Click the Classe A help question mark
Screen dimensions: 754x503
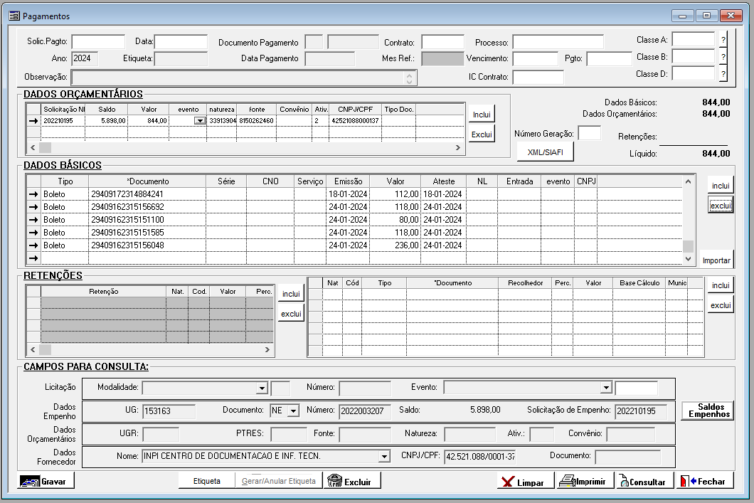[723, 39]
